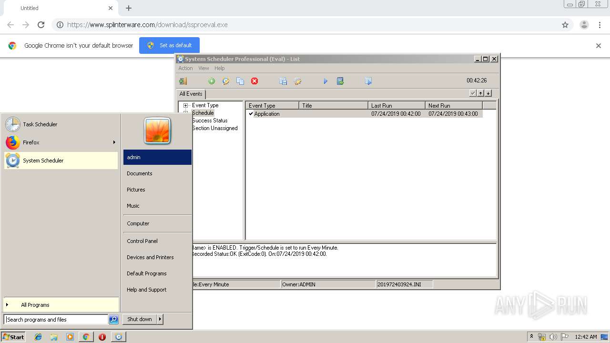Open Pictures from the Start menu
This screenshot has height=343, width=610.
(157, 190)
